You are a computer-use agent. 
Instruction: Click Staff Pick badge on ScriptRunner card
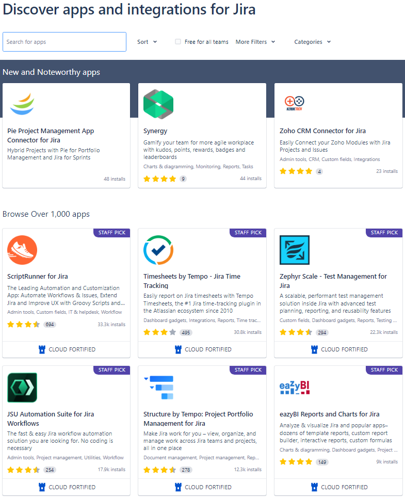pos(112,232)
